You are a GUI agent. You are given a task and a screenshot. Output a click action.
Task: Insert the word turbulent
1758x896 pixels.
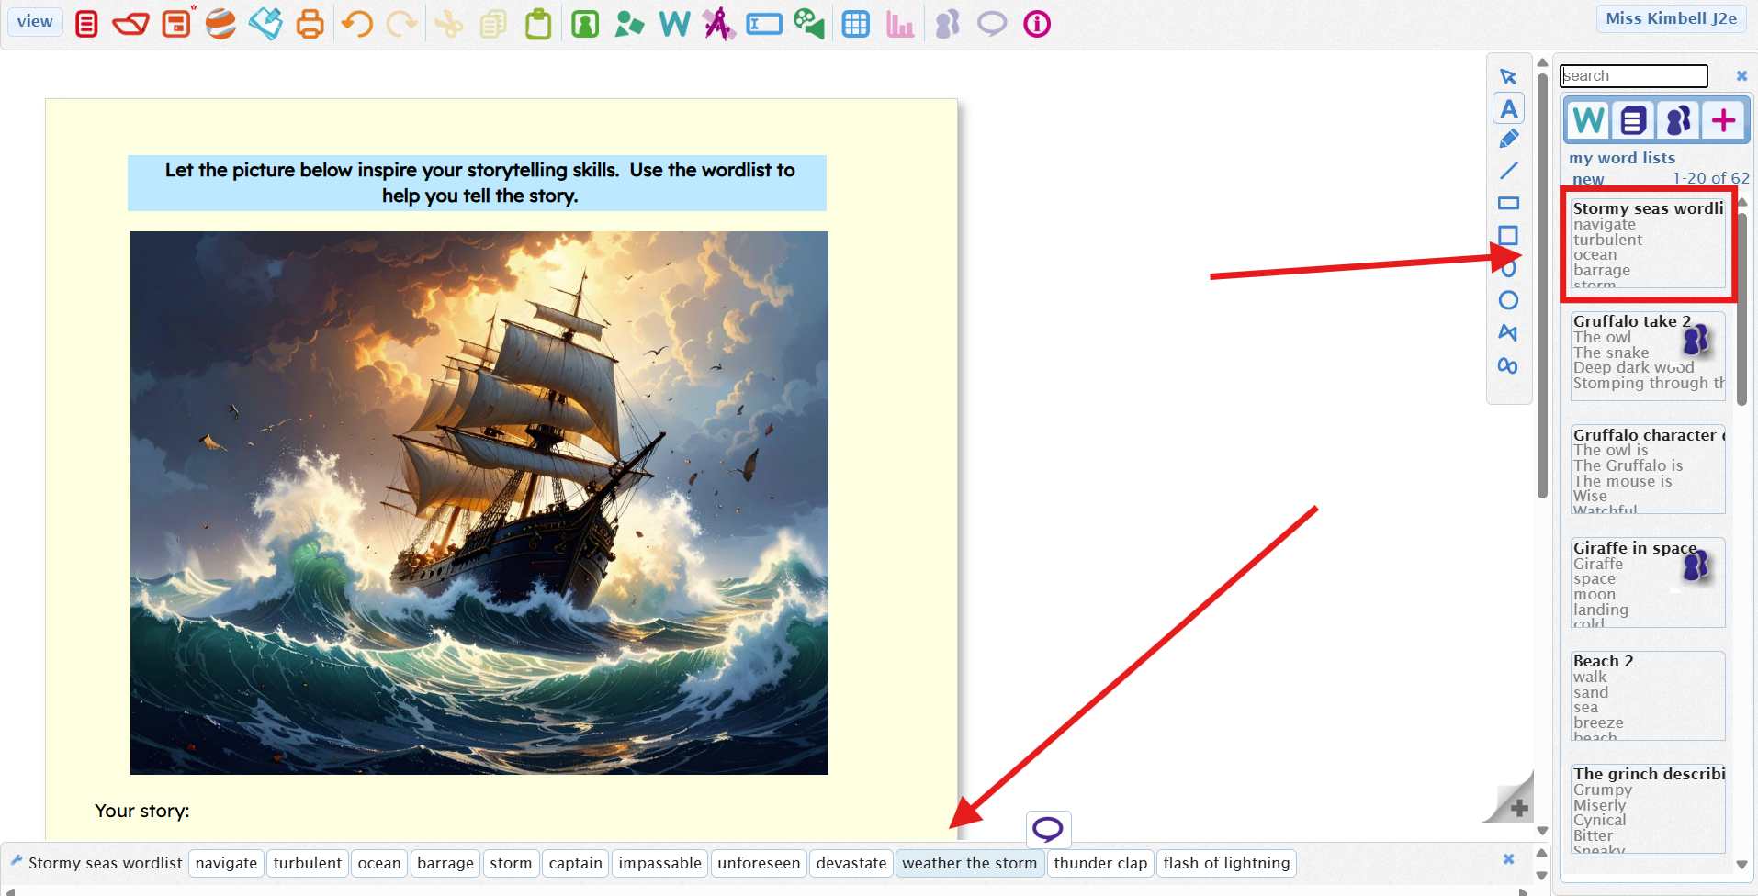(x=308, y=863)
